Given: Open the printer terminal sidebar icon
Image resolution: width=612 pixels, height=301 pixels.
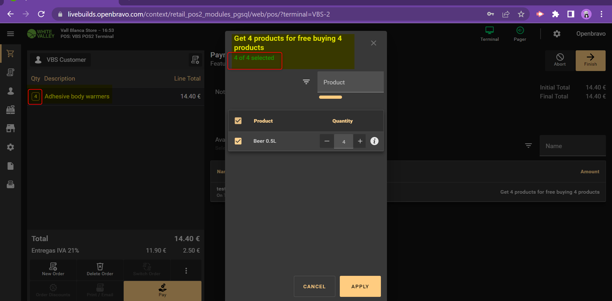Looking at the screenshot, I should pyautogui.click(x=11, y=184).
